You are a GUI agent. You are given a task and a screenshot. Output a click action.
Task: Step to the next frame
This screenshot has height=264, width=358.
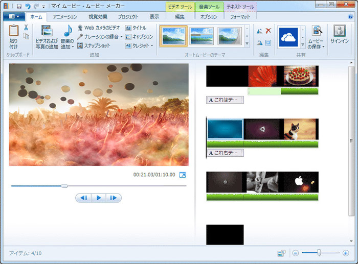[113, 198]
